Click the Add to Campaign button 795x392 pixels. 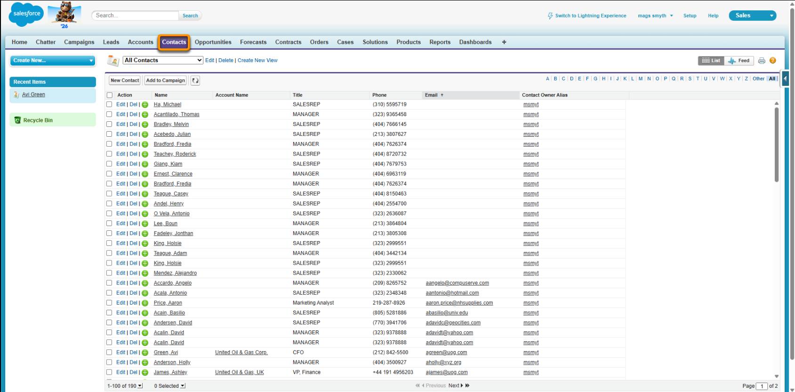[x=166, y=80]
